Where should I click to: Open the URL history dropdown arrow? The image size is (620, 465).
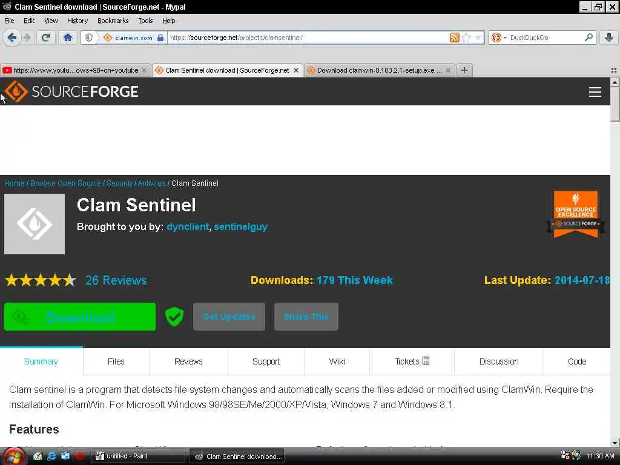click(478, 38)
